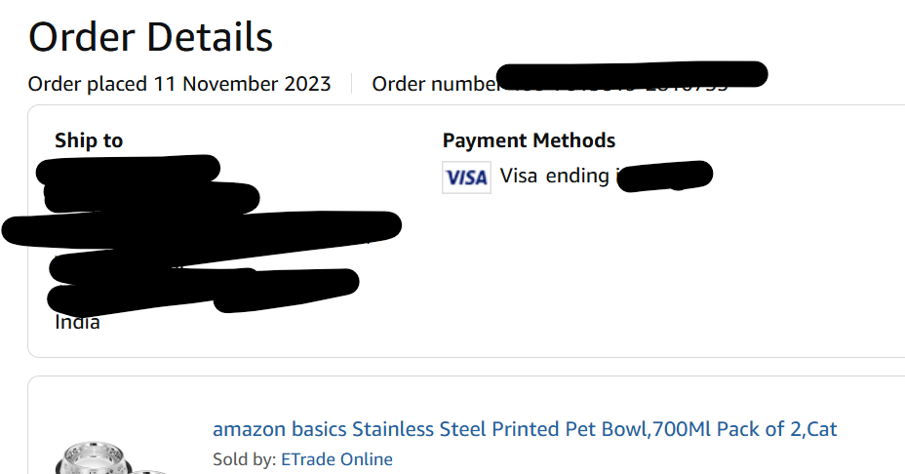Click blank area left of Sold by line

190,459
